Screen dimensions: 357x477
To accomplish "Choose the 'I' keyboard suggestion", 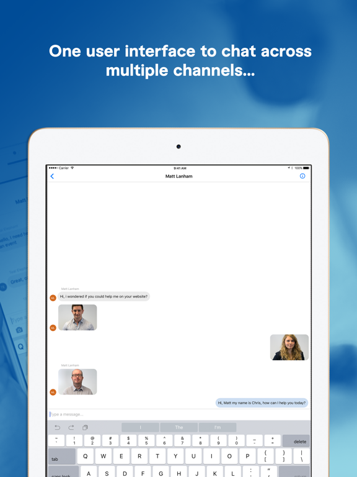I will pyautogui.click(x=140, y=427).
